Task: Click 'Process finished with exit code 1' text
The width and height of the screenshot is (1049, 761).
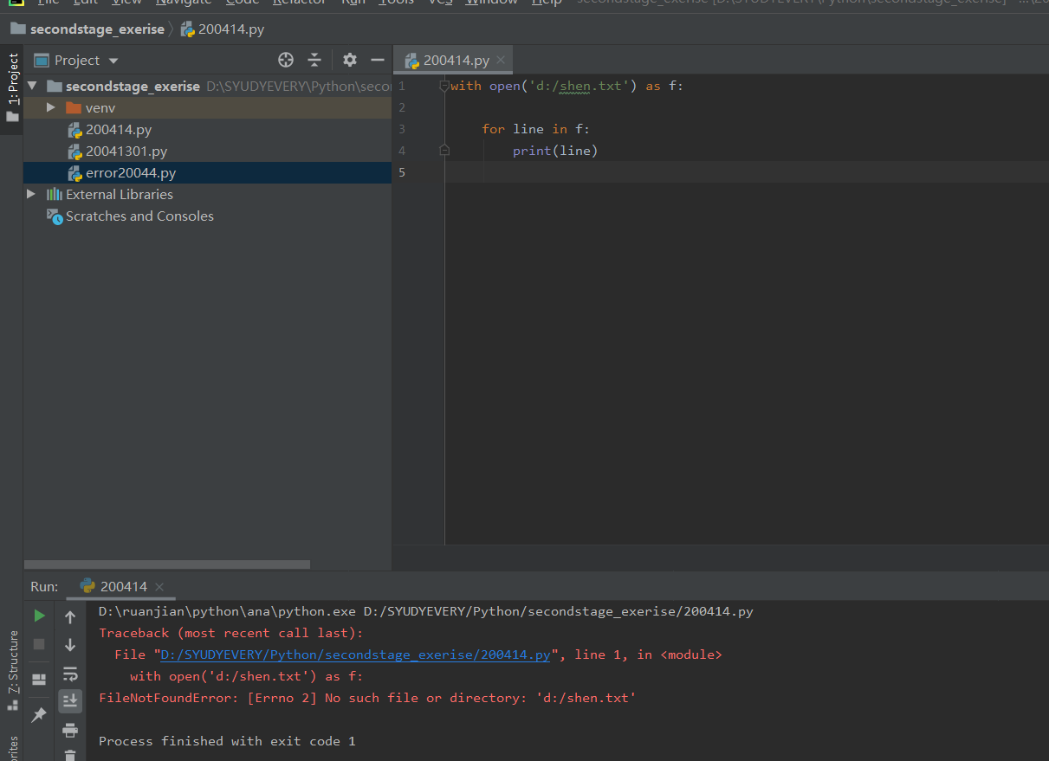Action: (x=227, y=741)
